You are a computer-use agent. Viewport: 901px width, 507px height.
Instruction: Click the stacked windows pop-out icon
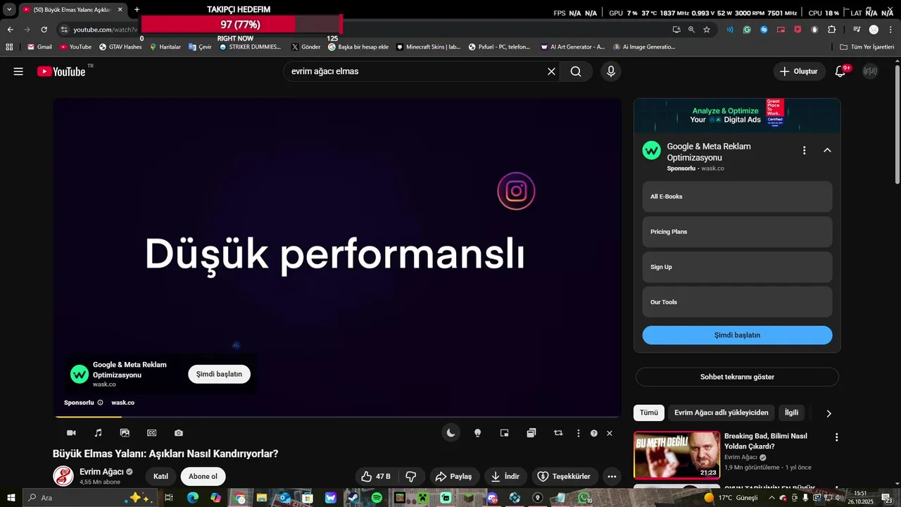[531, 433]
